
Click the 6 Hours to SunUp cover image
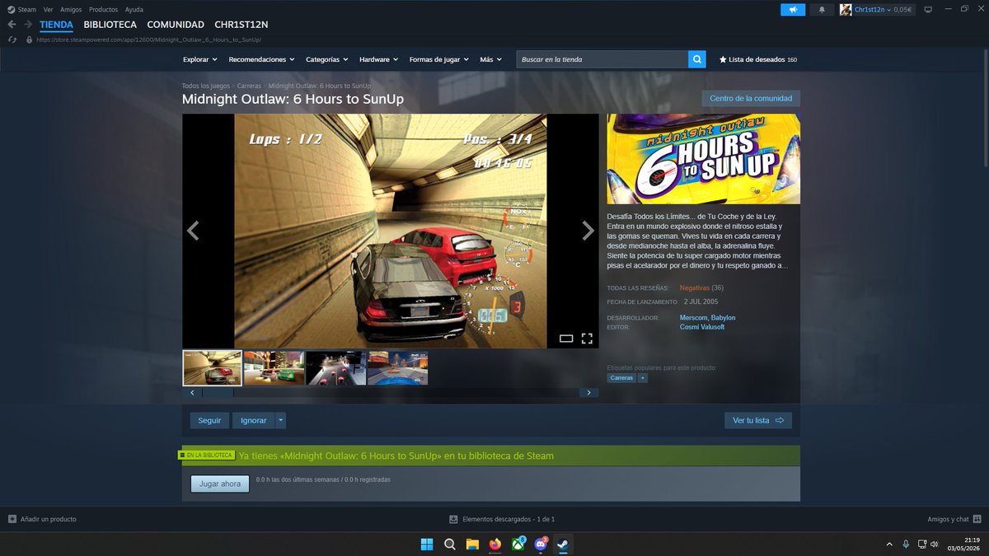pos(704,159)
